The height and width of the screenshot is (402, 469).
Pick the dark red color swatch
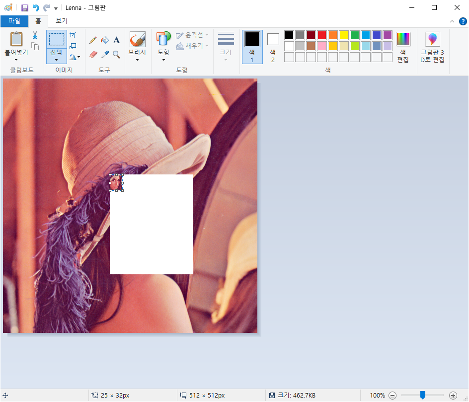pyautogui.click(x=311, y=35)
